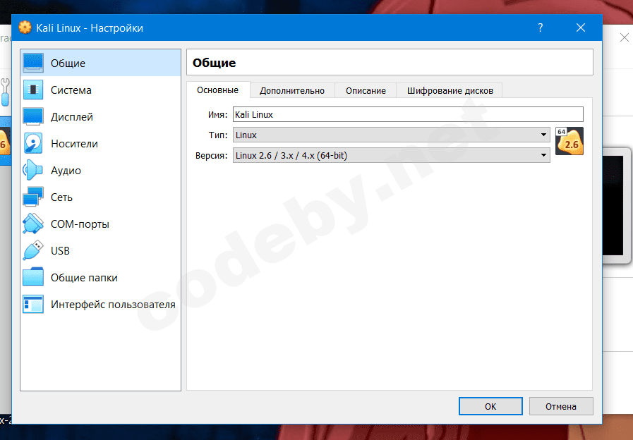Click the Имя field containing Kali Linux
Viewport: 633px width, 440px height.
point(408,114)
